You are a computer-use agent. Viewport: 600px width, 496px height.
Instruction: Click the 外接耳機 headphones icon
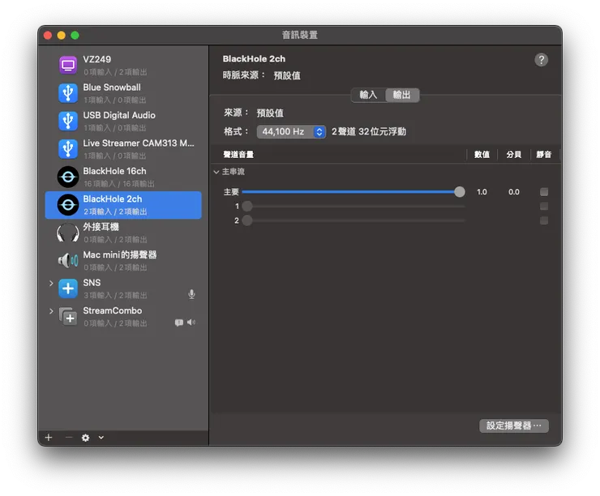click(68, 233)
